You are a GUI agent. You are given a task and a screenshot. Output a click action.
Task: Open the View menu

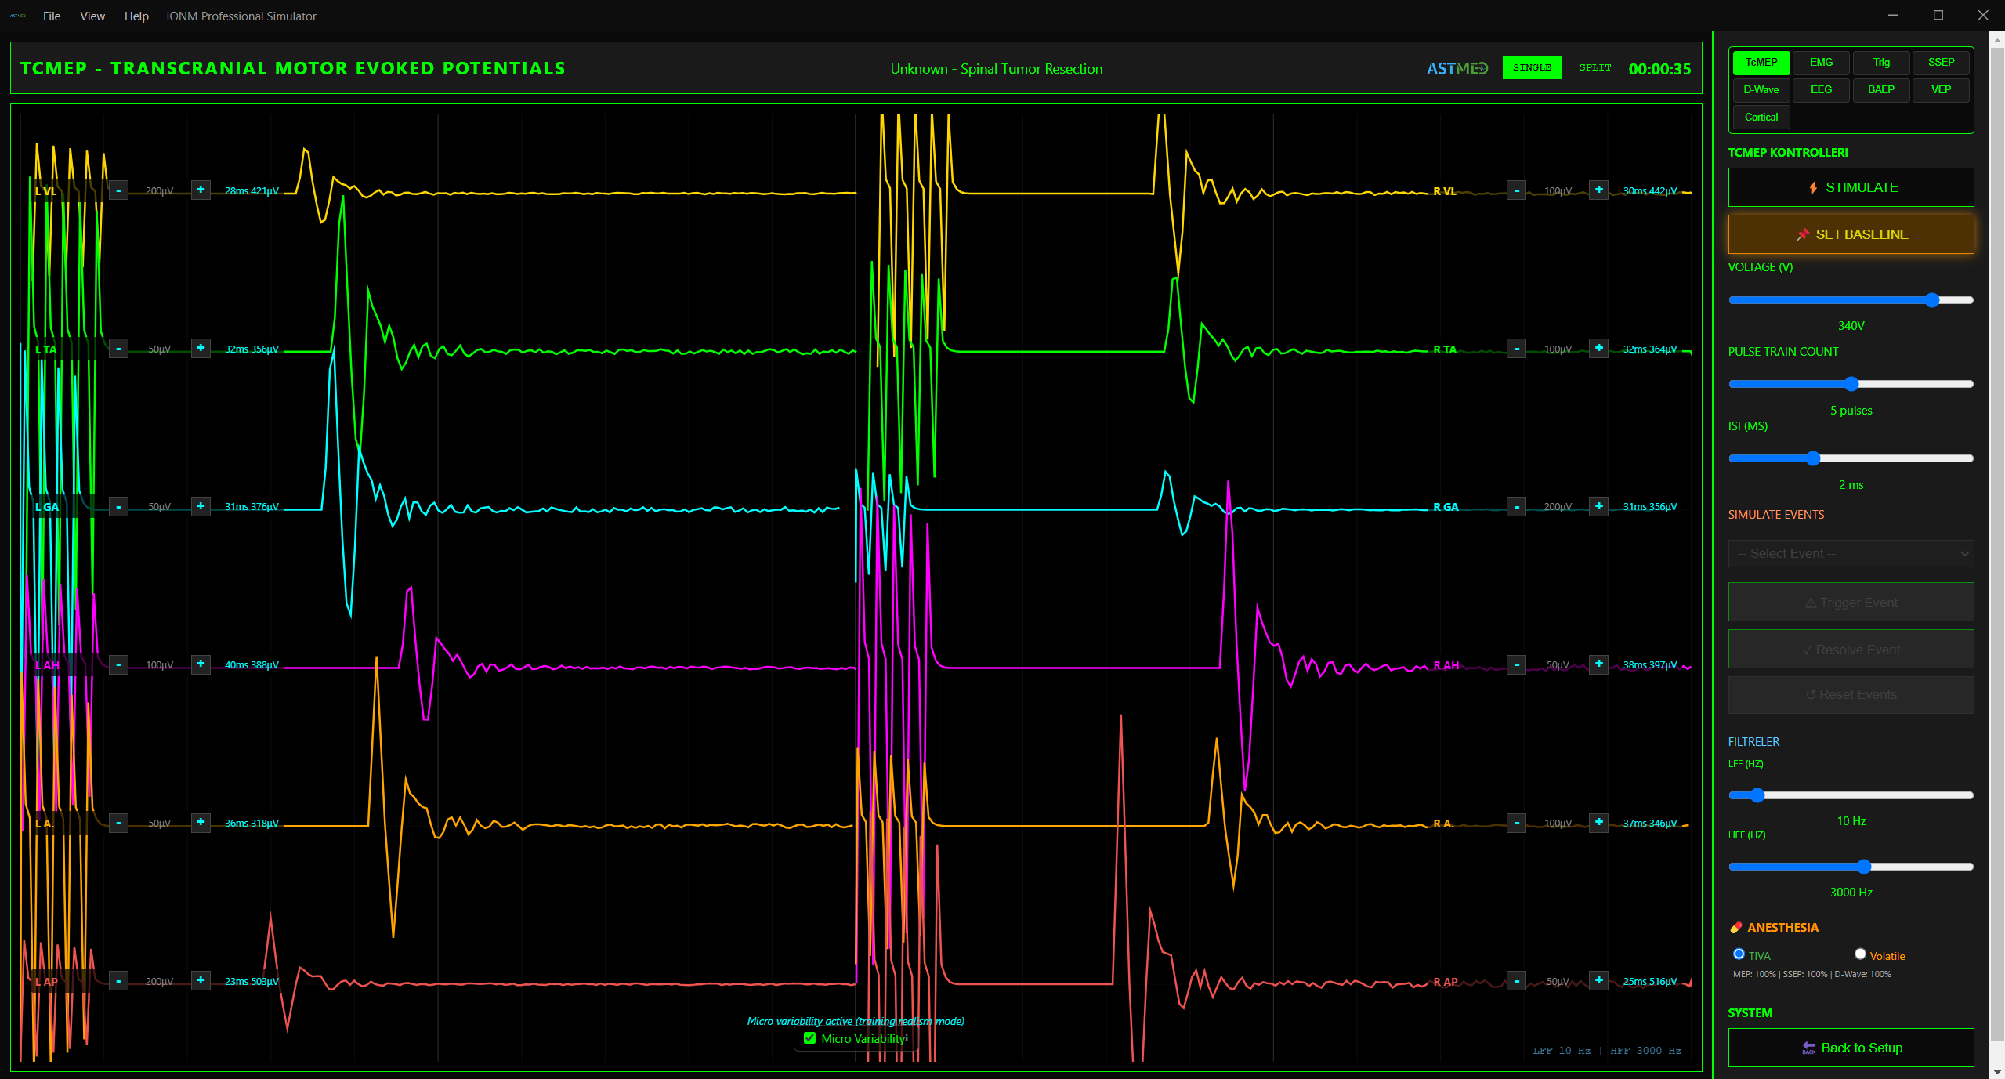[x=92, y=16]
